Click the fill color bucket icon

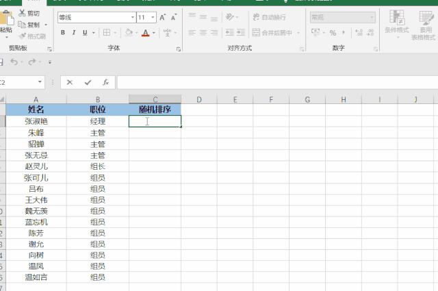pos(129,32)
